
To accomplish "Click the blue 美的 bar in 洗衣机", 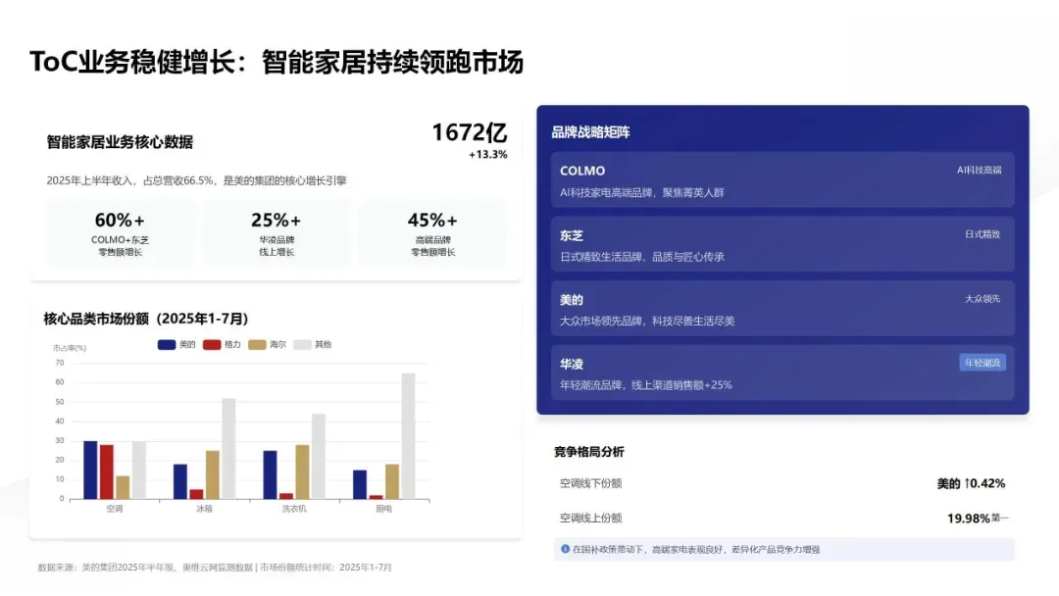I will coord(271,475).
